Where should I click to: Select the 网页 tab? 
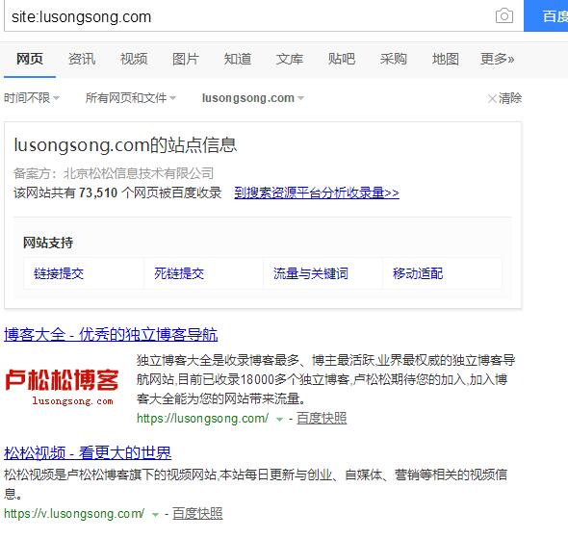click(30, 59)
